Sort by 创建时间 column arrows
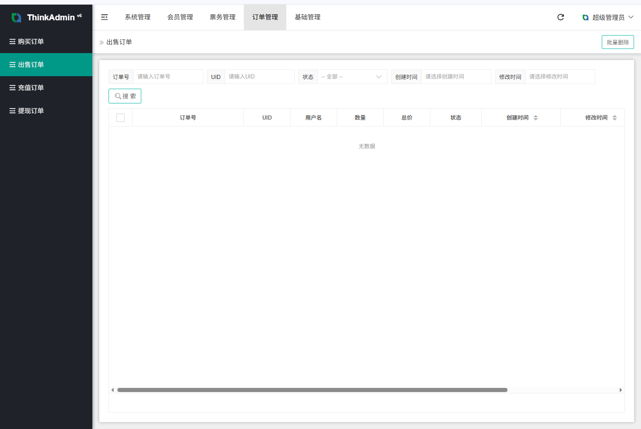The height and width of the screenshot is (429, 641). pos(536,118)
